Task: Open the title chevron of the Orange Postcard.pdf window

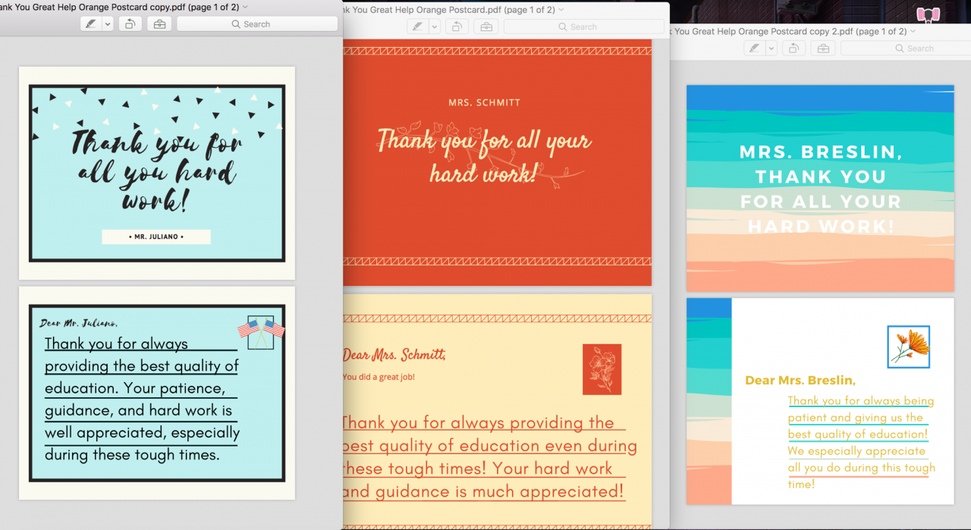Action: pos(561,10)
